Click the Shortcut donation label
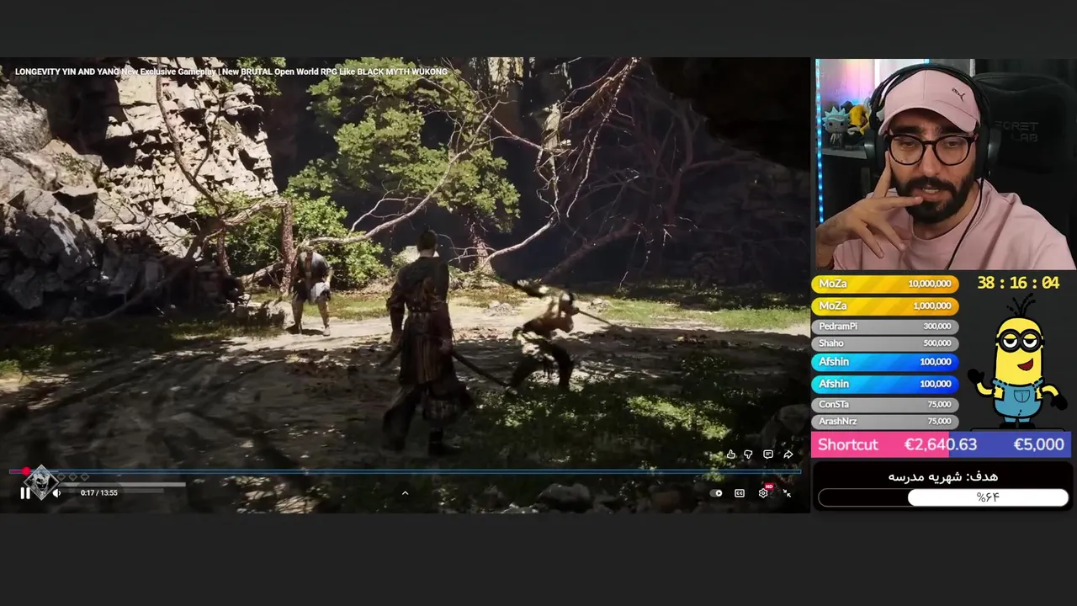The width and height of the screenshot is (1077, 606). (847, 445)
